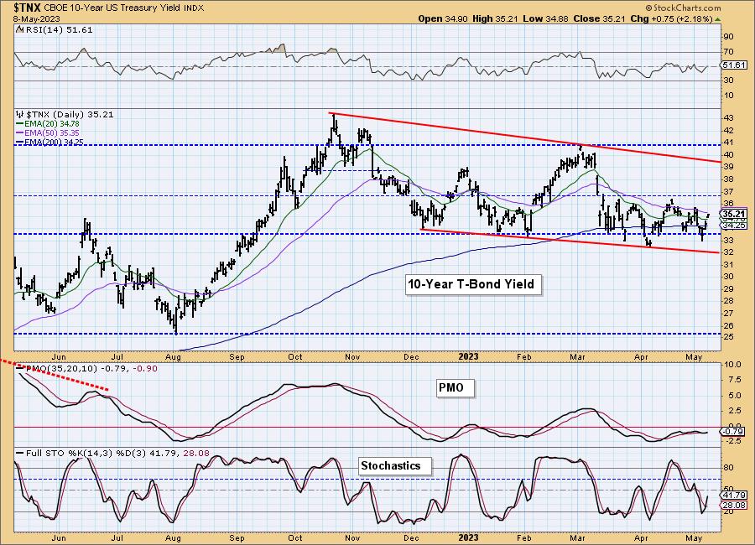Click the PMO(35,20,10) indicator label
The height and width of the screenshot is (545, 755).
point(60,369)
